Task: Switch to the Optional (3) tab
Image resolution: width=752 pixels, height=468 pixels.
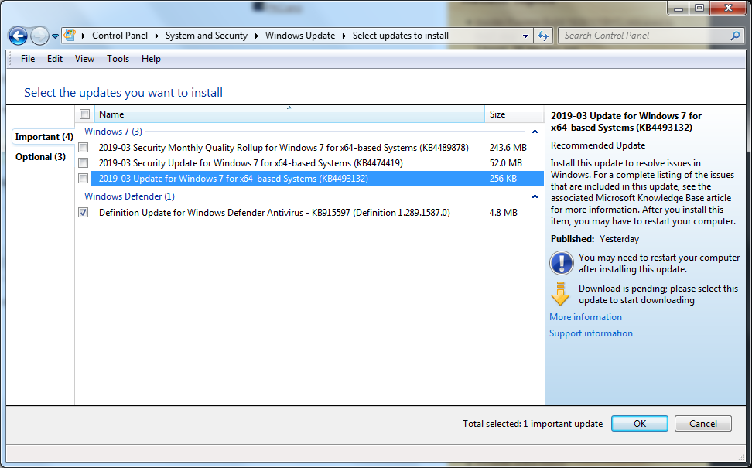Action: click(40, 157)
